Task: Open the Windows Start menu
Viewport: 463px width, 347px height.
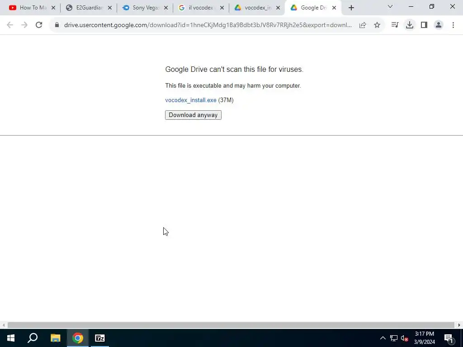Action: [x=11, y=338]
